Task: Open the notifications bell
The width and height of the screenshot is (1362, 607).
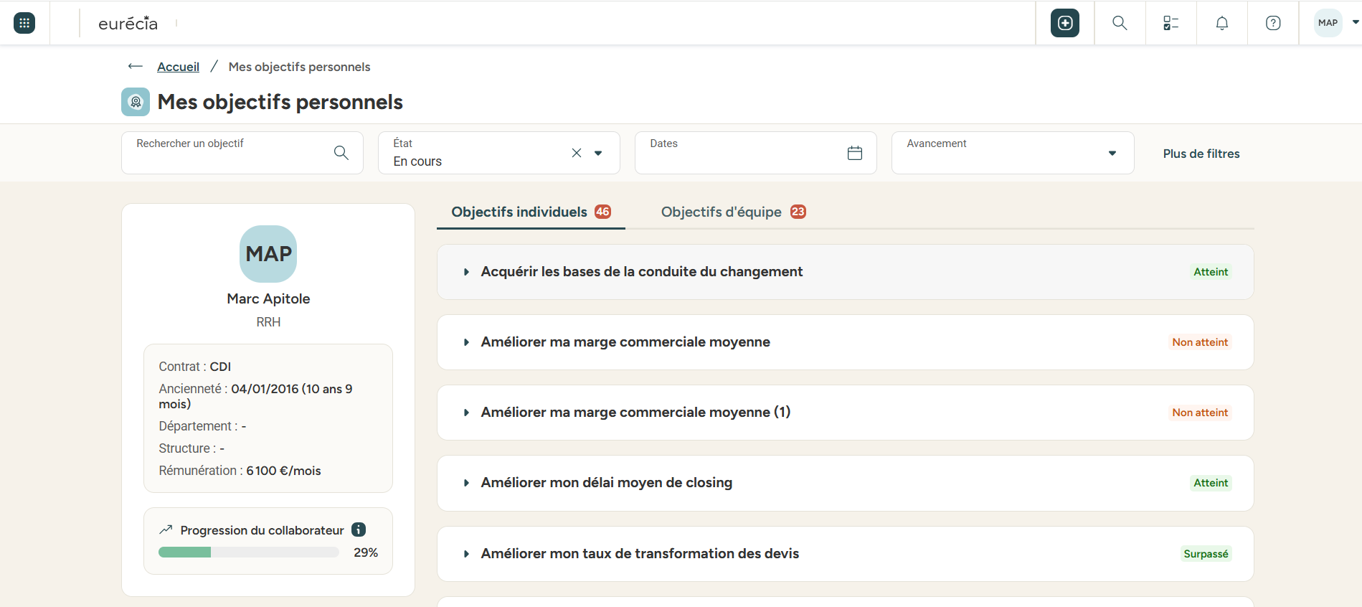Action: [x=1222, y=23]
